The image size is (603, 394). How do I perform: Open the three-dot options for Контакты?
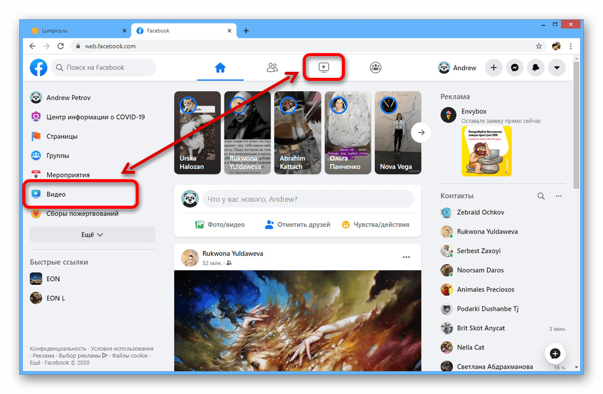pos(558,196)
